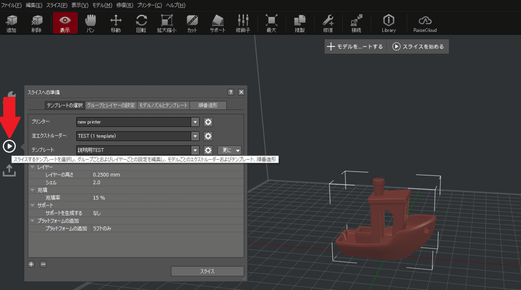
Task: Open the プリンター dropdown showing new printer
Action: tap(138, 122)
